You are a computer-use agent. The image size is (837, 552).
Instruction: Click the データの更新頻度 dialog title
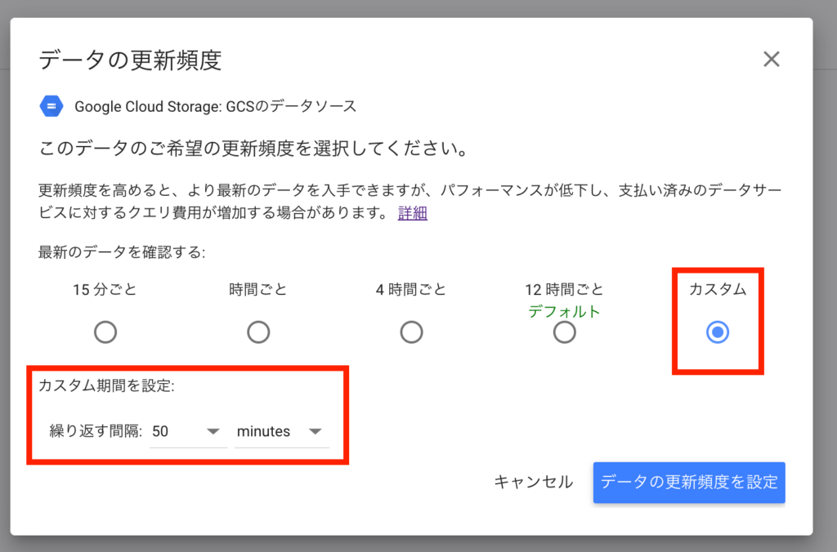130,60
